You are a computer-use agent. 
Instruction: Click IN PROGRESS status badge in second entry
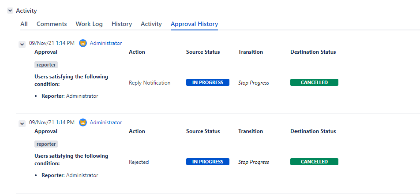click(x=208, y=162)
